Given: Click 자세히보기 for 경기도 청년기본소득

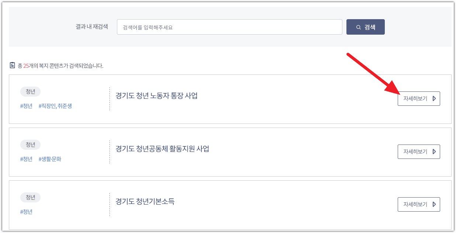Looking at the screenshot, I should click(419, 204).
